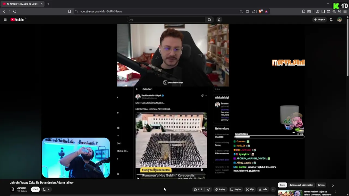Click the subscribers 11/50 progress bar
This screenshot has width=349, height=196.
coord(269,137)
